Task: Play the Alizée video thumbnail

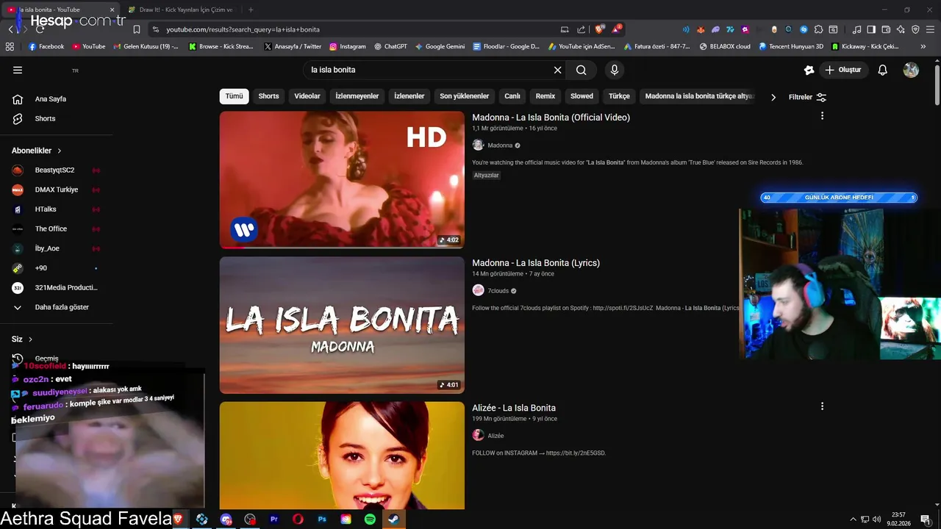Action: pyautogui.click(x=342, y=456)
